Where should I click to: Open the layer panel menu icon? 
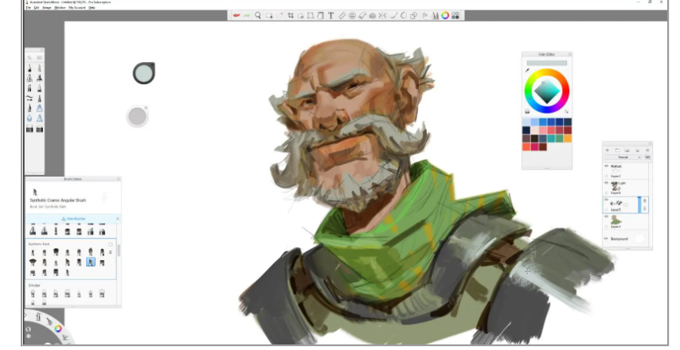(x=647, y=150)
